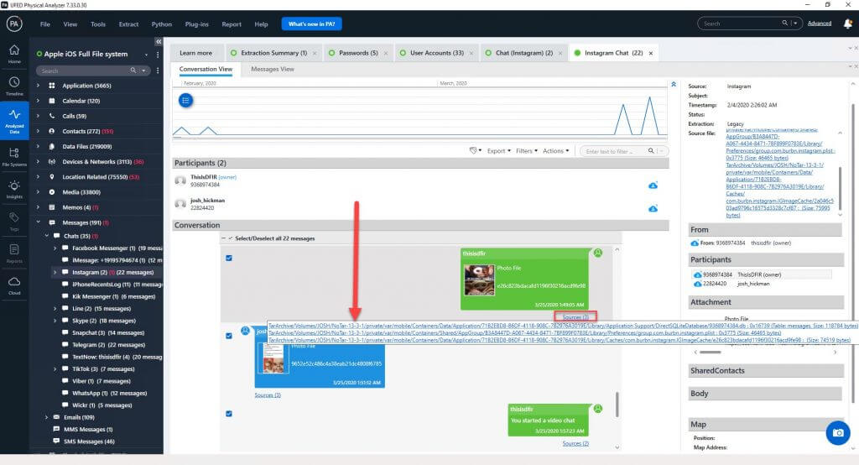Click the options dots beside the tree search box
Image resolution: width=859 pixels, height=465 pixels.
tap(158, 71)
